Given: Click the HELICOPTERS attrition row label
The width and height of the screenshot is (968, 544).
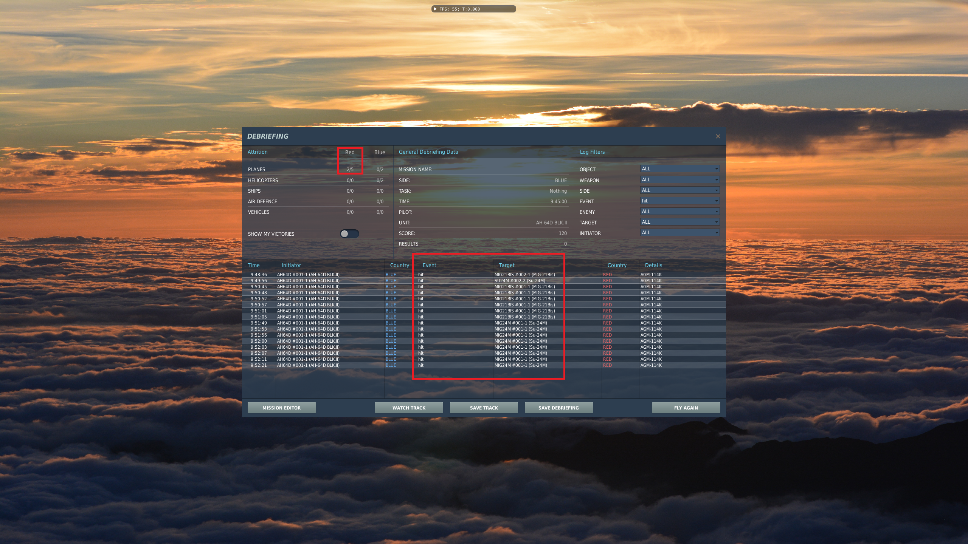Looking at the screenshot, I should tap(263, 181).
